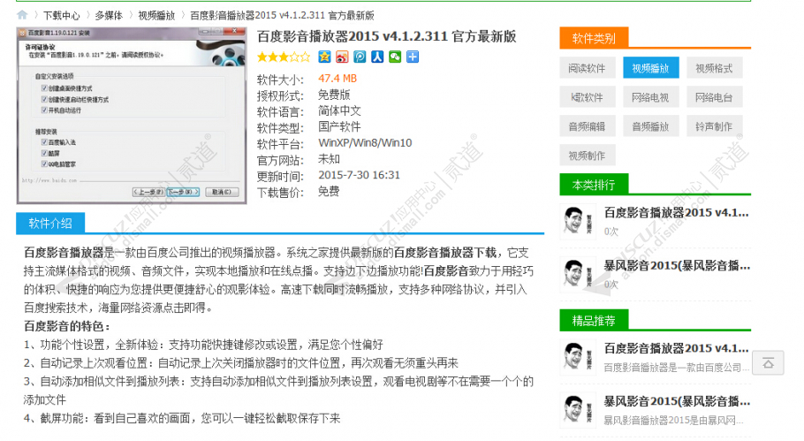The image size is (804, 441).
Task: Click the software size value 47.4 MB
Action: tap(338, 79)
